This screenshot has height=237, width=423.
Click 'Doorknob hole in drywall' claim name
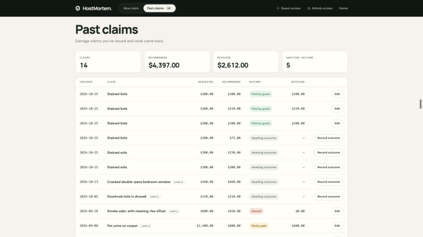(126, 197)
